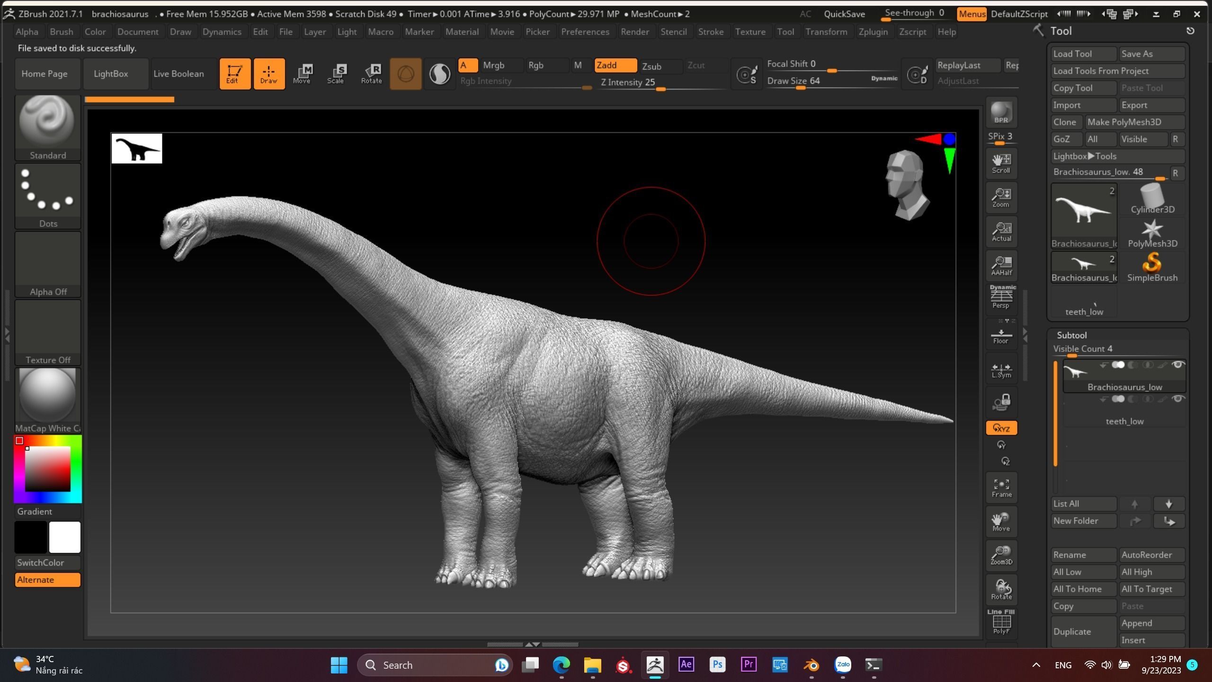Screen dimensions: 1212x682
Task: Click the AAHalf view icon
Action: tap(1001, 266)
